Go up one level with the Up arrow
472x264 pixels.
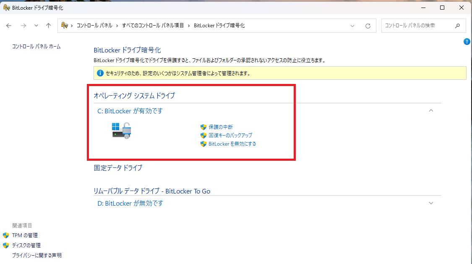point(49,26)
